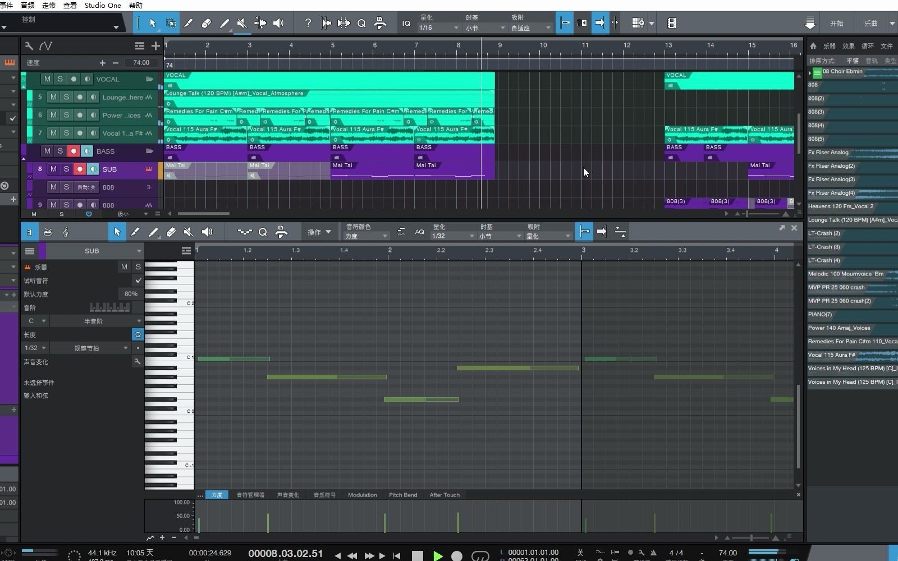Open the video player film icon
The height and width of the screenshot is (561, 898).
(671, 23)
